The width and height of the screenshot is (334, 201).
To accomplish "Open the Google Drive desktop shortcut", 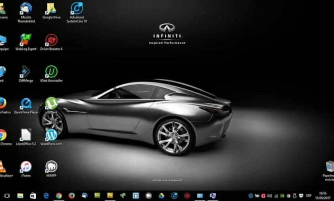I will point(51,11).
